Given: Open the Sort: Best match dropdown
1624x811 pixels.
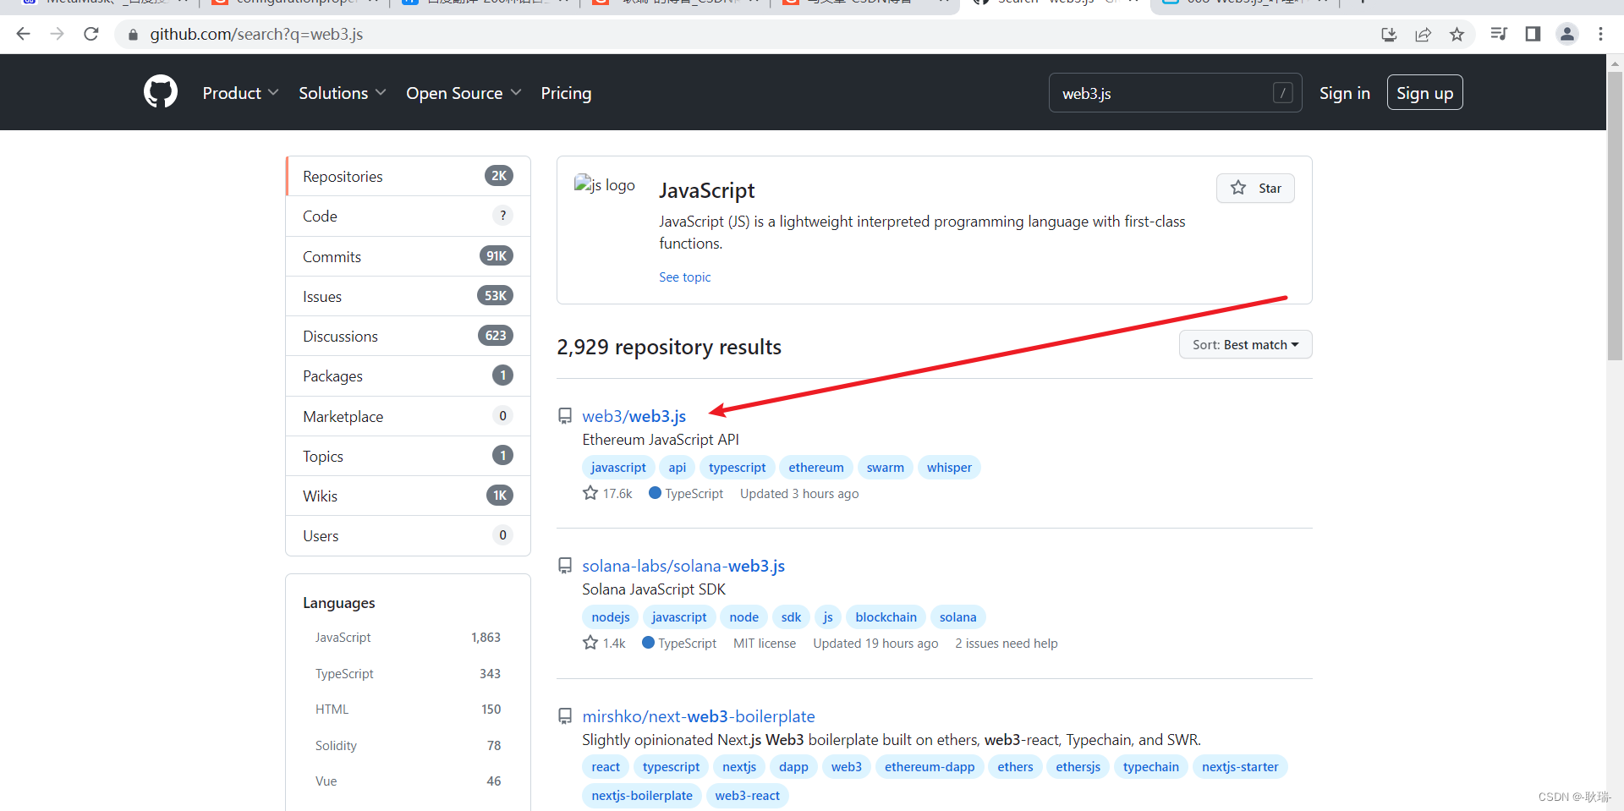Looking at the screenshot, I should point(1244,344).
